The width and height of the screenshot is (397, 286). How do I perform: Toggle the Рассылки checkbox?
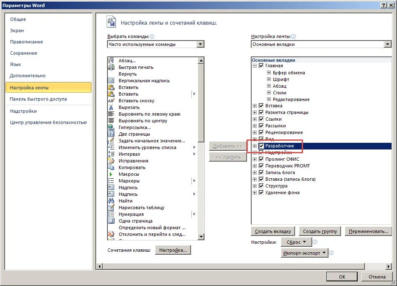(x=261, y=126)
